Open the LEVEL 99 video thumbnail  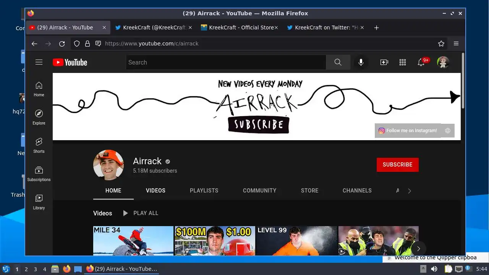pos(296,241)
